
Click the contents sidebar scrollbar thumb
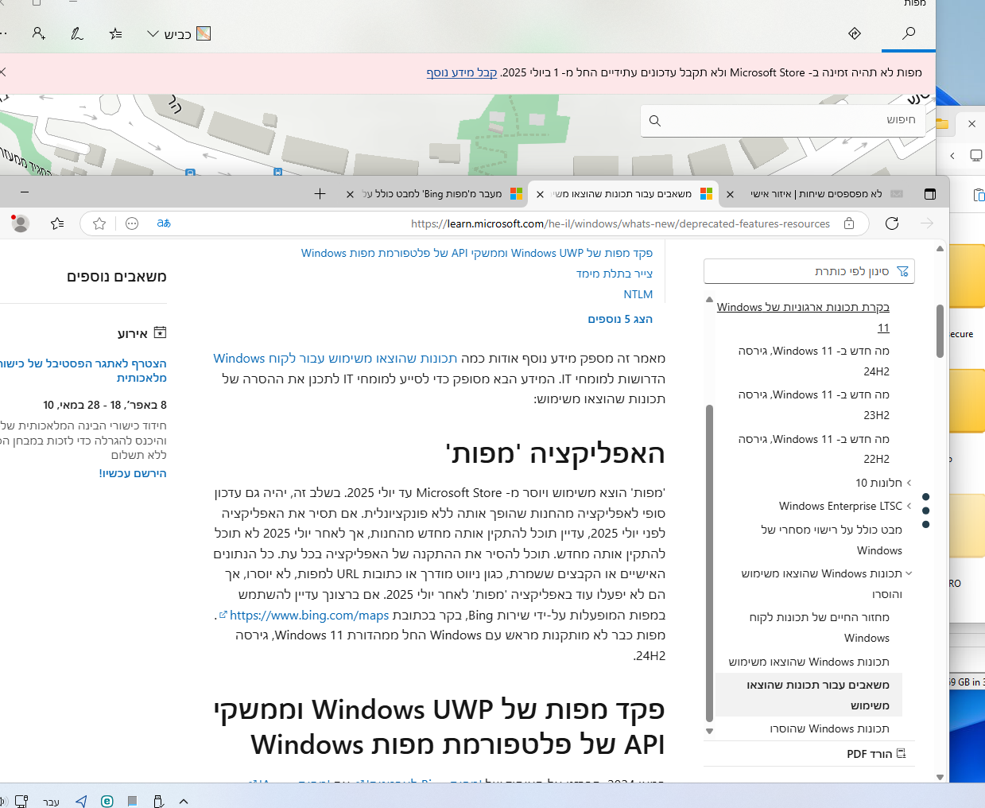pos(709,563)
